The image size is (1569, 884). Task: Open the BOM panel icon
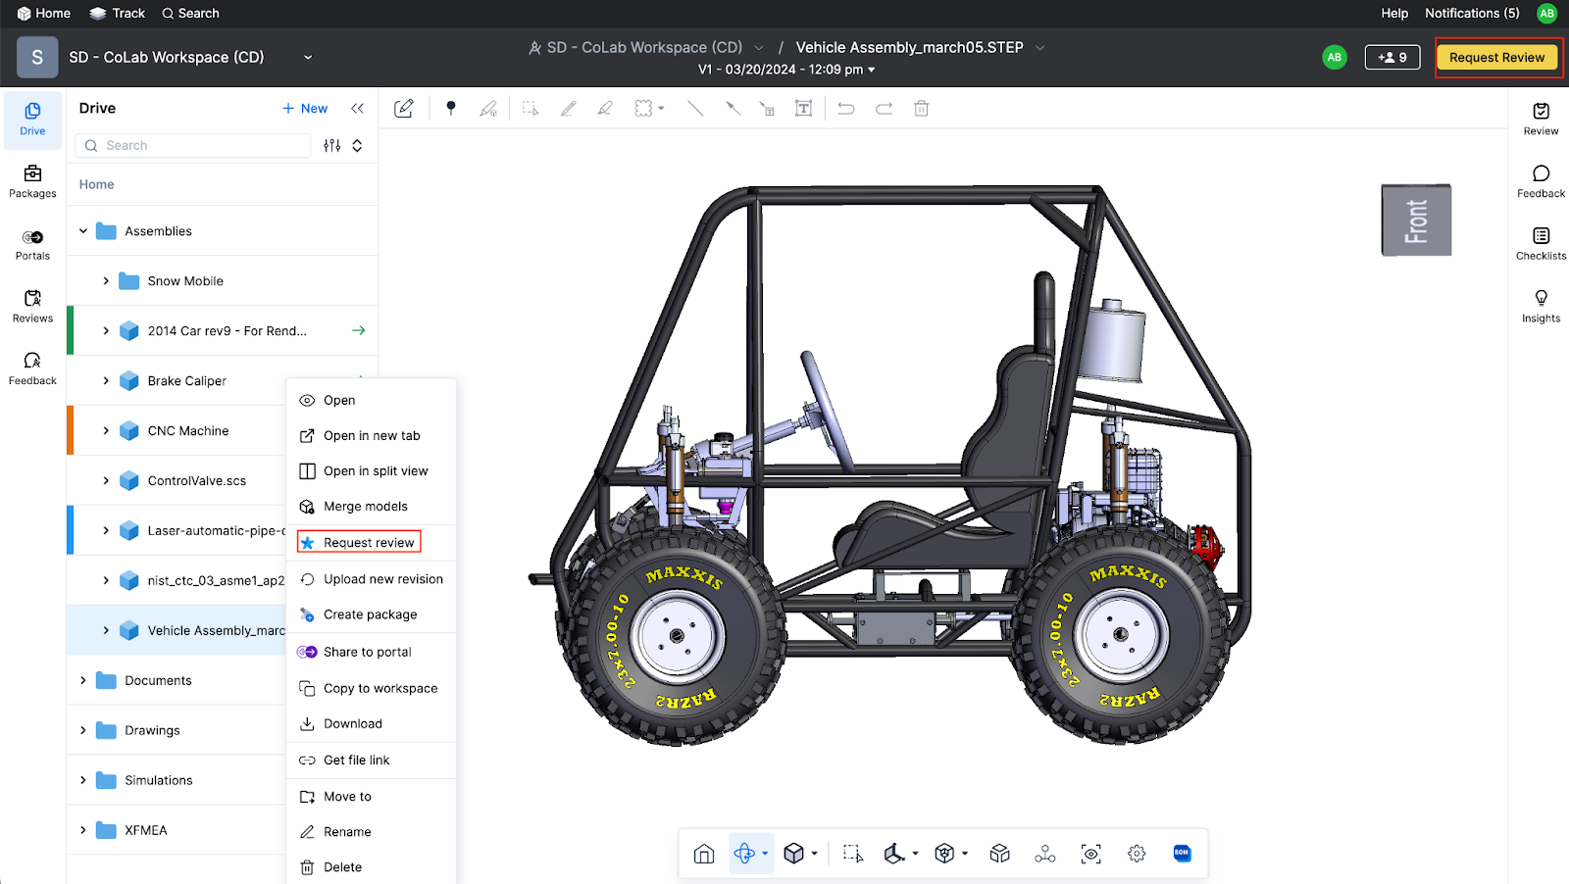[1182, 854]
